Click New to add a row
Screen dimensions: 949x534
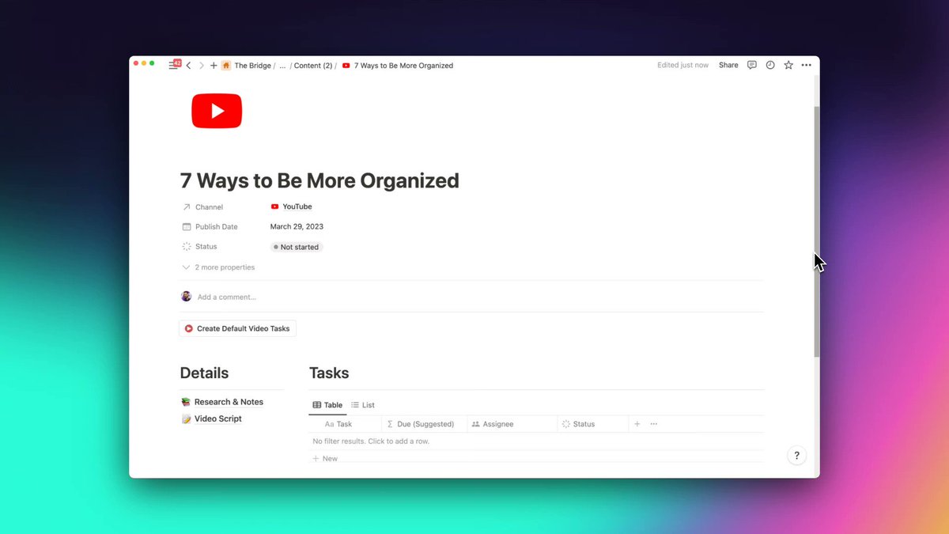(325, 459)
